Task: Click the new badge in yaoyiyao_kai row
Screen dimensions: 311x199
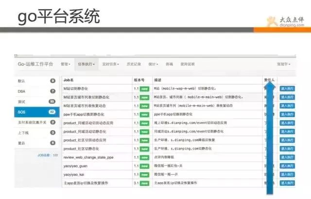Action: pyautogui.click(x=145, y=175)
